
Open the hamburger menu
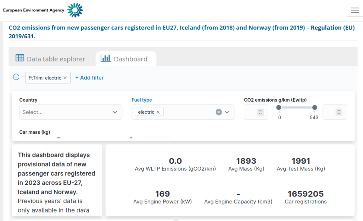(x=355, y=10)
